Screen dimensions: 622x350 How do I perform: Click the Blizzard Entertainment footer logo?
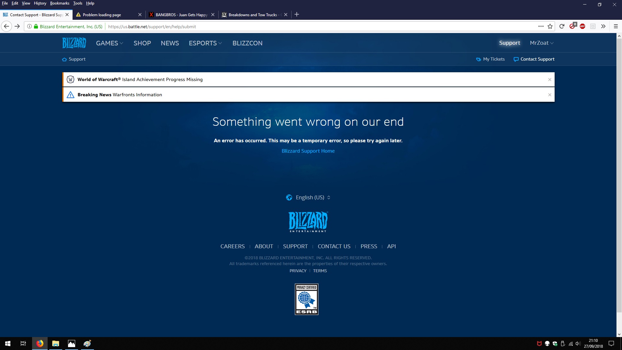308,222
